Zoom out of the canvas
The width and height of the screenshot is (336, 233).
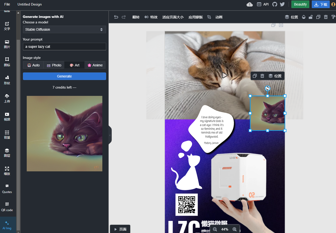click(215, 229)
